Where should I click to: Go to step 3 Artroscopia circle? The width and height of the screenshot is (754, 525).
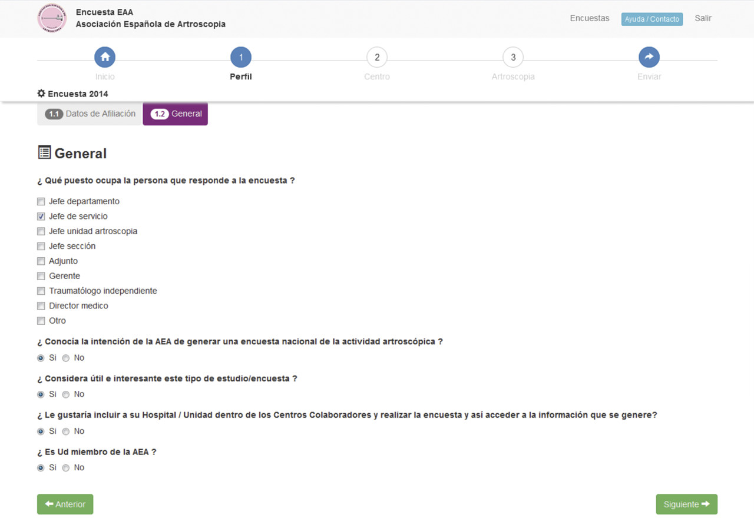[x=513, y=57]
